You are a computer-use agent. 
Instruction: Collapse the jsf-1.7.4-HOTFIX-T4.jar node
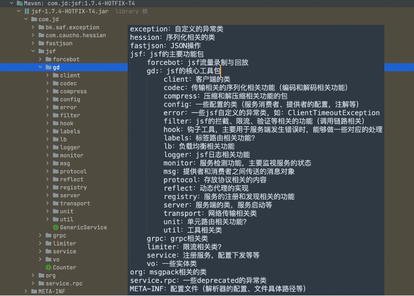(19, 11)
